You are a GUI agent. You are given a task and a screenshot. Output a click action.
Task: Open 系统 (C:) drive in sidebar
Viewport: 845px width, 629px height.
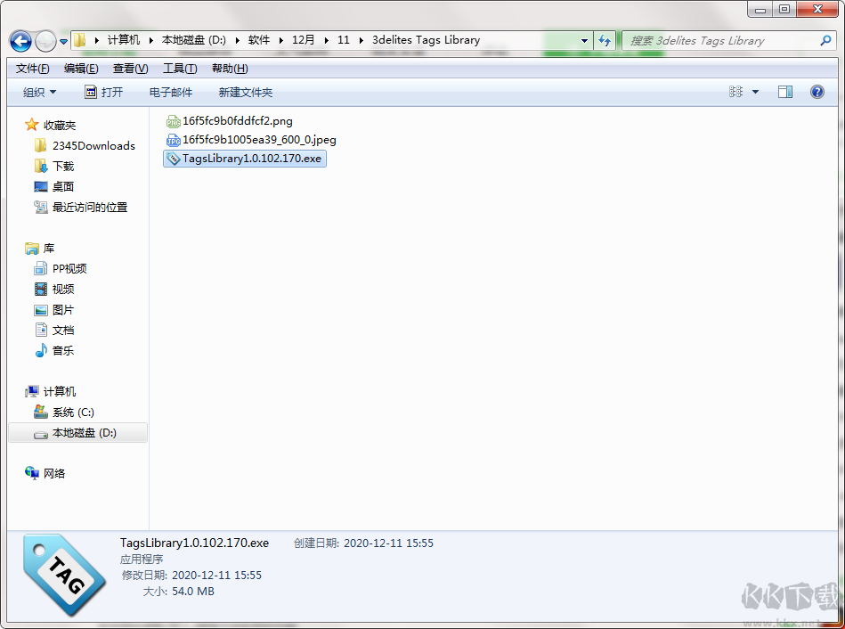click(x=73, y=412)
